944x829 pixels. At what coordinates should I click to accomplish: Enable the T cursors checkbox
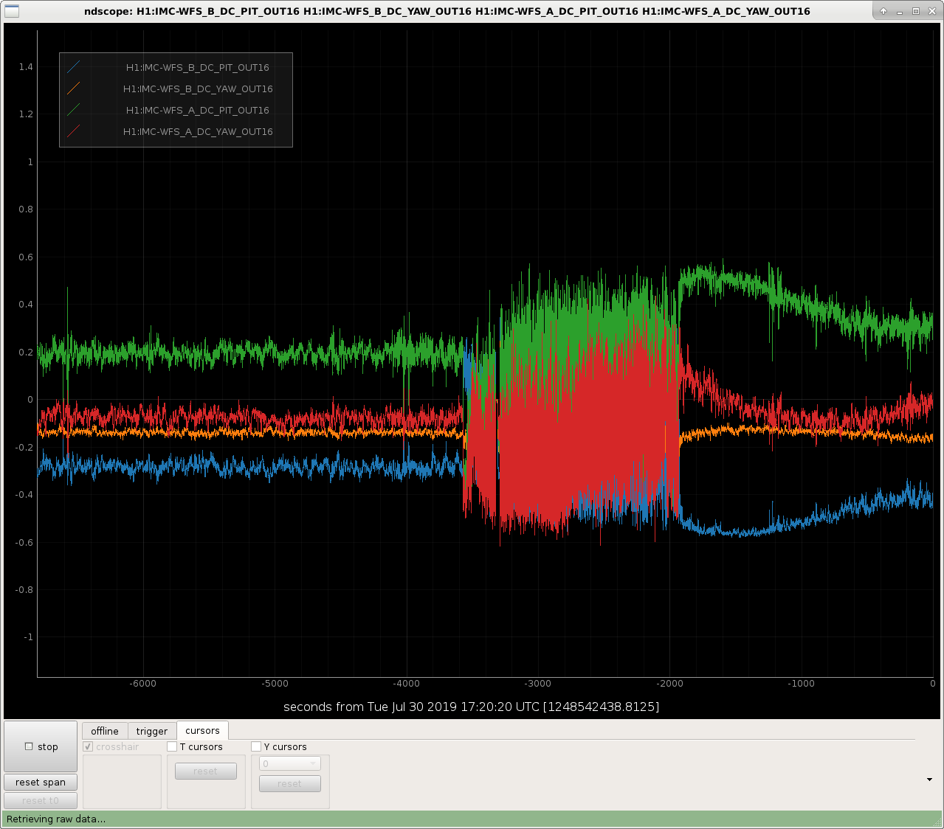[x=172, y=746]
